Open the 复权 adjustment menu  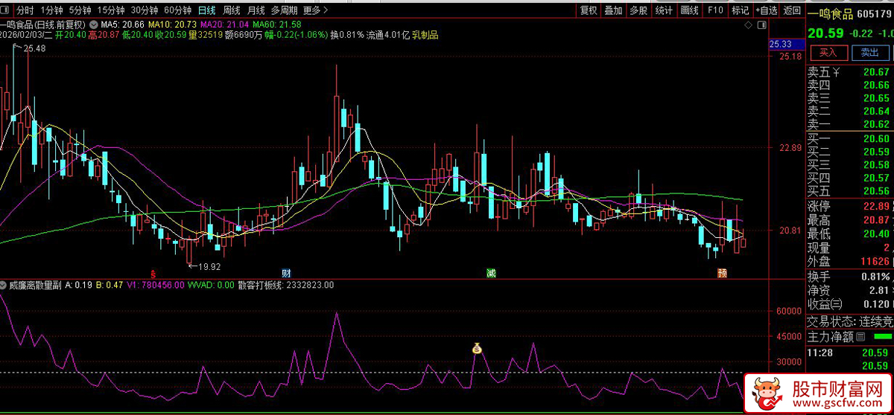click(x=589, y=10)
